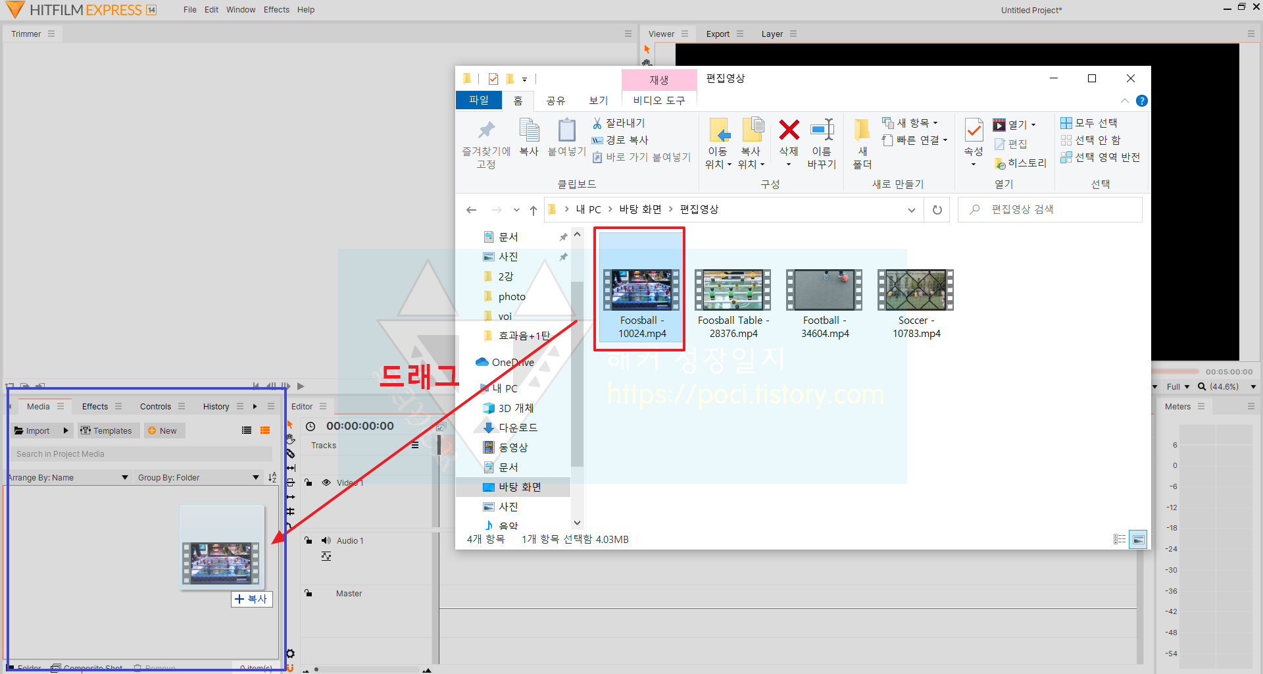Toggle sort order A-Z icon in Media panel
The width and height of the screenshot is (1263, 674).
coord(272,477)
